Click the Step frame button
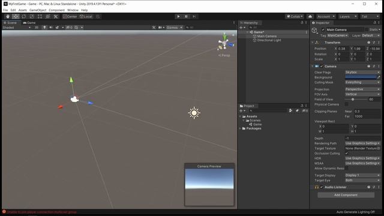This screenshot has height=216, width=384. coord(194,16)
